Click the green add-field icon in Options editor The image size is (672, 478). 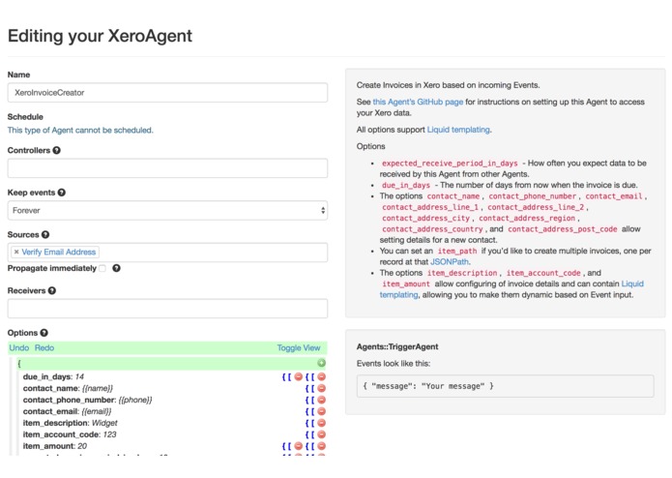click(321, 363)
